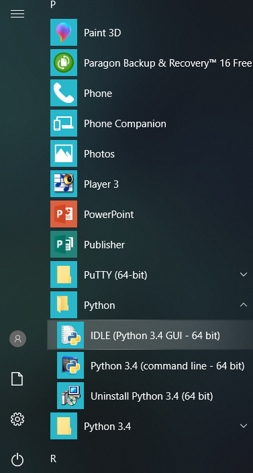
Task: Open Settings with the gear icon
Action: [17, 419]
